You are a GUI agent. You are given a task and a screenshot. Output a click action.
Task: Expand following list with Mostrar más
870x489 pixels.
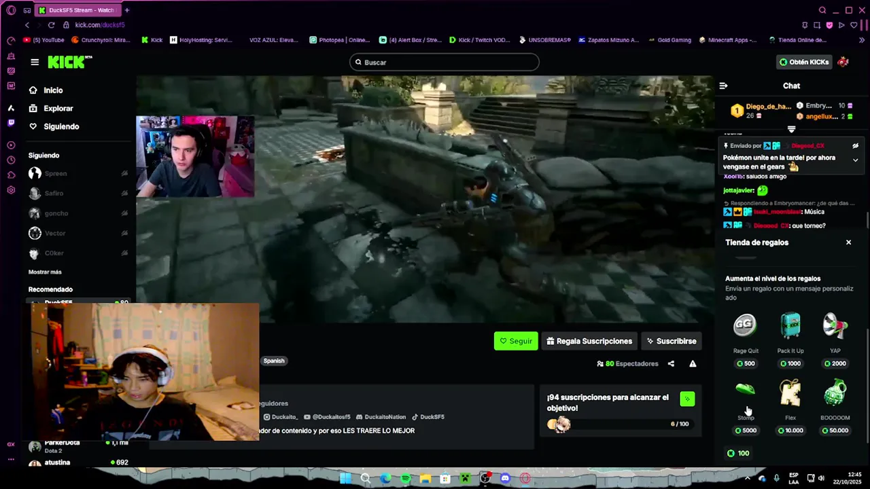click(x=45, y=272)
